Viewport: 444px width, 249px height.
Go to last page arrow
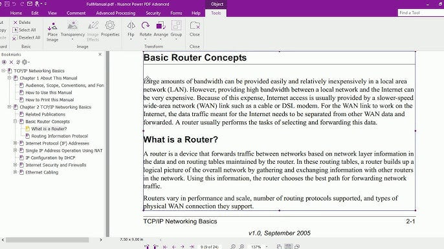pyautogui.click(x=192, y=246)
